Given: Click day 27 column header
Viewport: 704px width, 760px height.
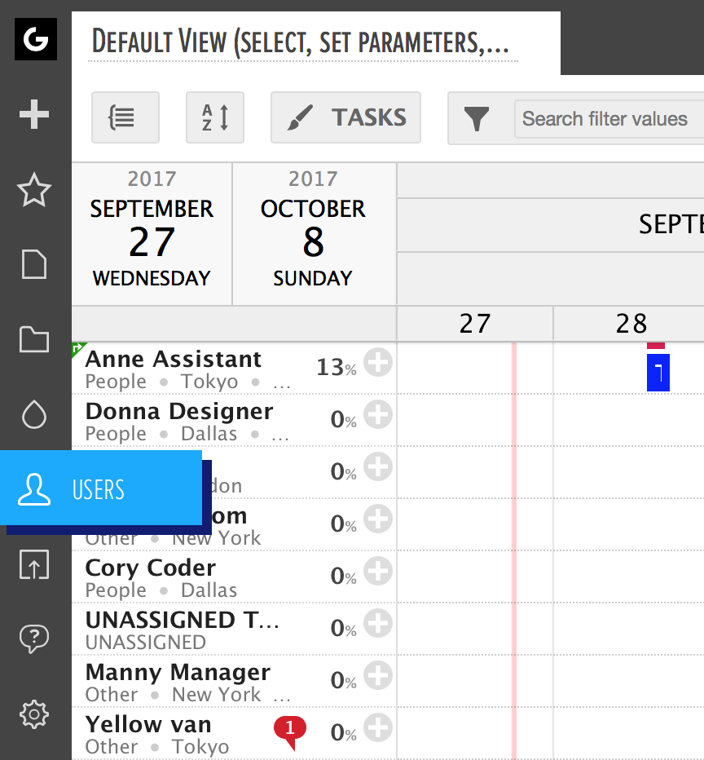Looking at the screenshot, I should pos(475,324).
